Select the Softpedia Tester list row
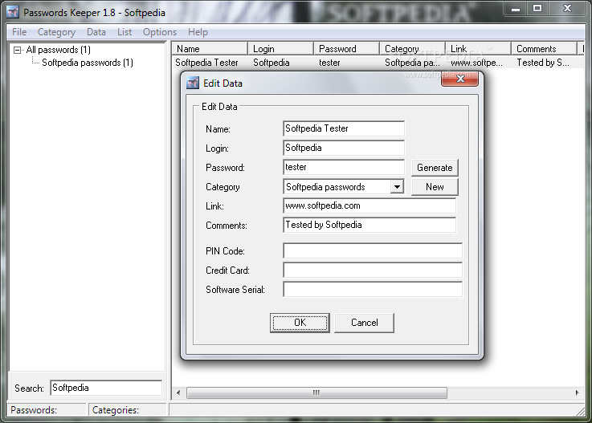The image size is (592, 423). [x=379, y=63]
